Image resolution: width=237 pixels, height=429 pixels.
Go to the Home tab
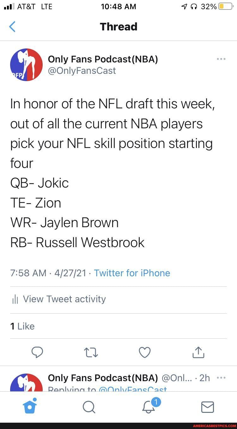click(30, 407)
